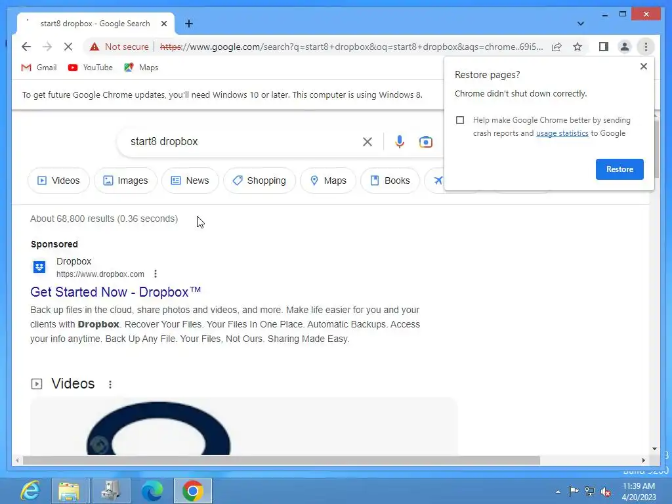Image resolution: width=672 pixels, height=504 pixels.
Task: Open a new tab
Action: click(x=189, y=24)
